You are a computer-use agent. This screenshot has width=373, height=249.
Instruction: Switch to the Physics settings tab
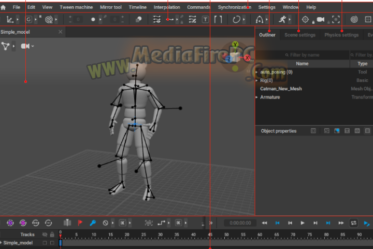(x=341, y=35)
